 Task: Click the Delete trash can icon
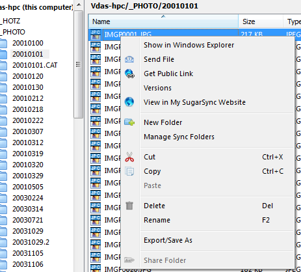click(x=129, y=206)
